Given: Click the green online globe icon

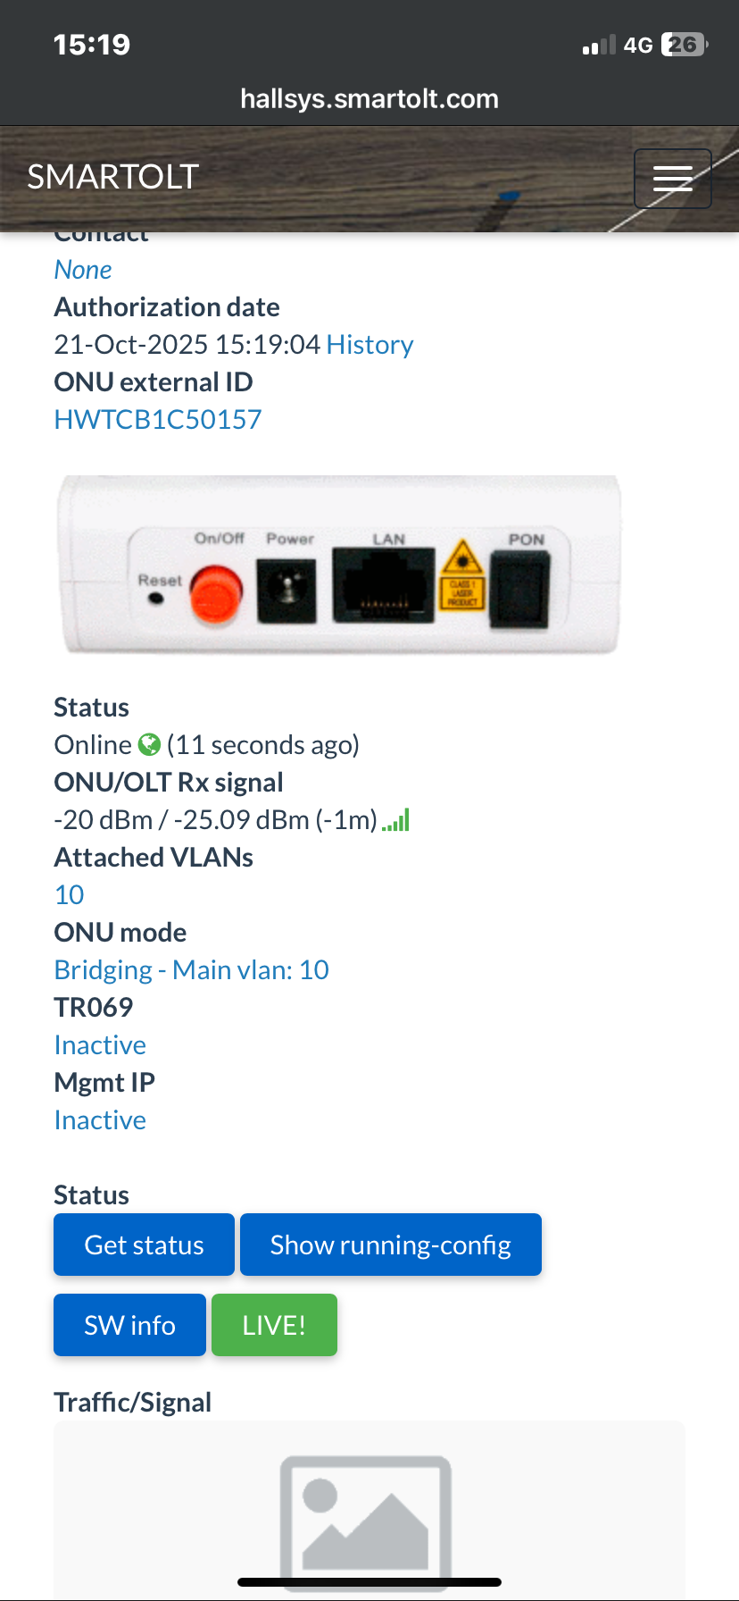Looking at the screenshot, I should point(149,744).
